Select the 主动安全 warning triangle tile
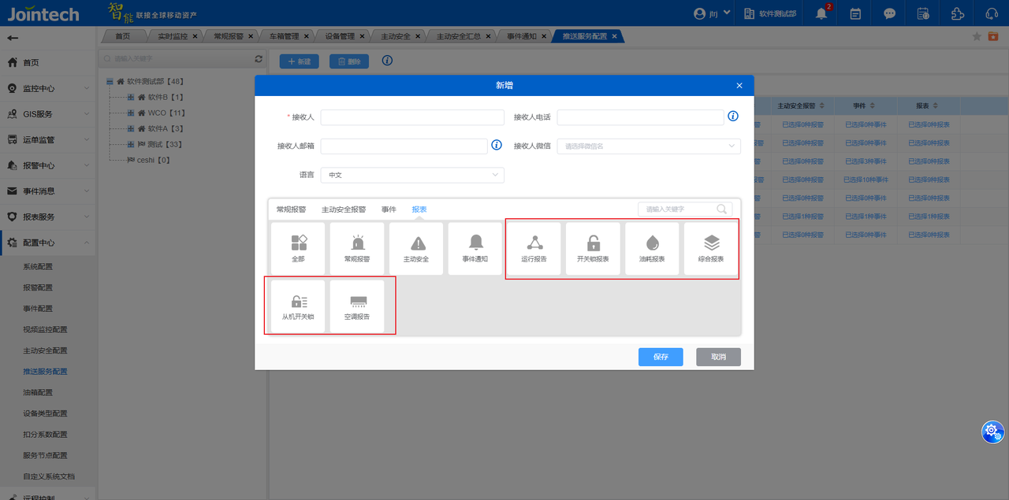Image resolution: width=1009 pixels, height=500 pixels. 416,248
